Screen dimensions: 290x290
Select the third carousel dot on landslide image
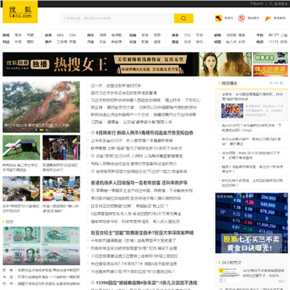(x=47, y=130)
